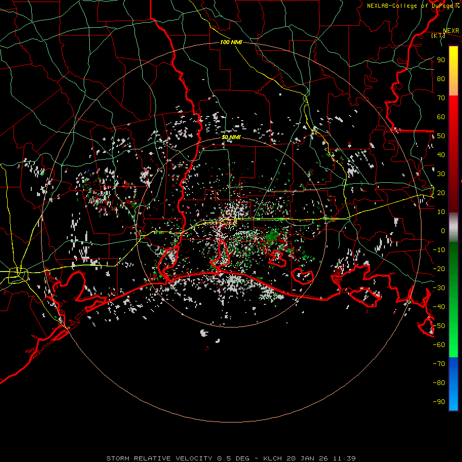
Task: Select the -10 value on the velocity scale
Action: pyautogui.click(x=439, y=250)
